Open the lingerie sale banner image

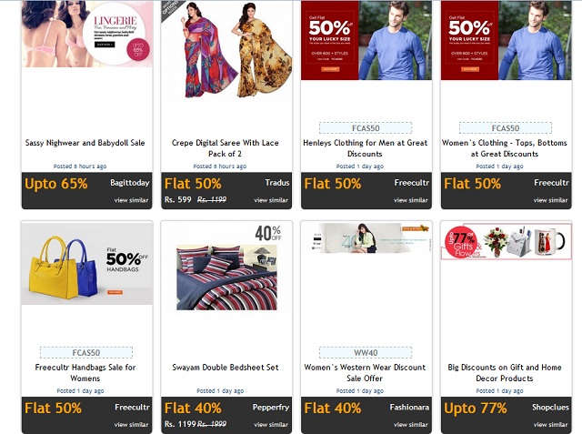point(87,34)
